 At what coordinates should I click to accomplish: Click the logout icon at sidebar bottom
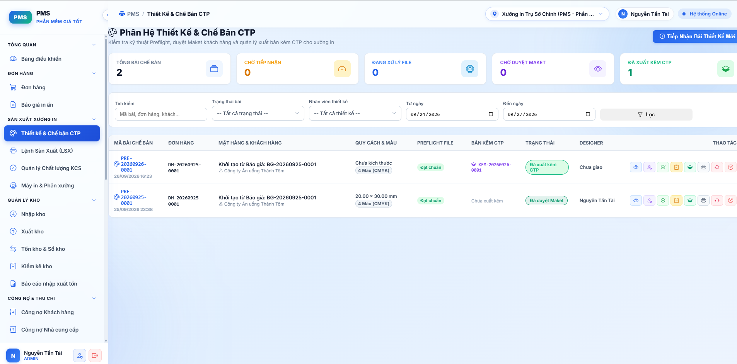[95, 355]
